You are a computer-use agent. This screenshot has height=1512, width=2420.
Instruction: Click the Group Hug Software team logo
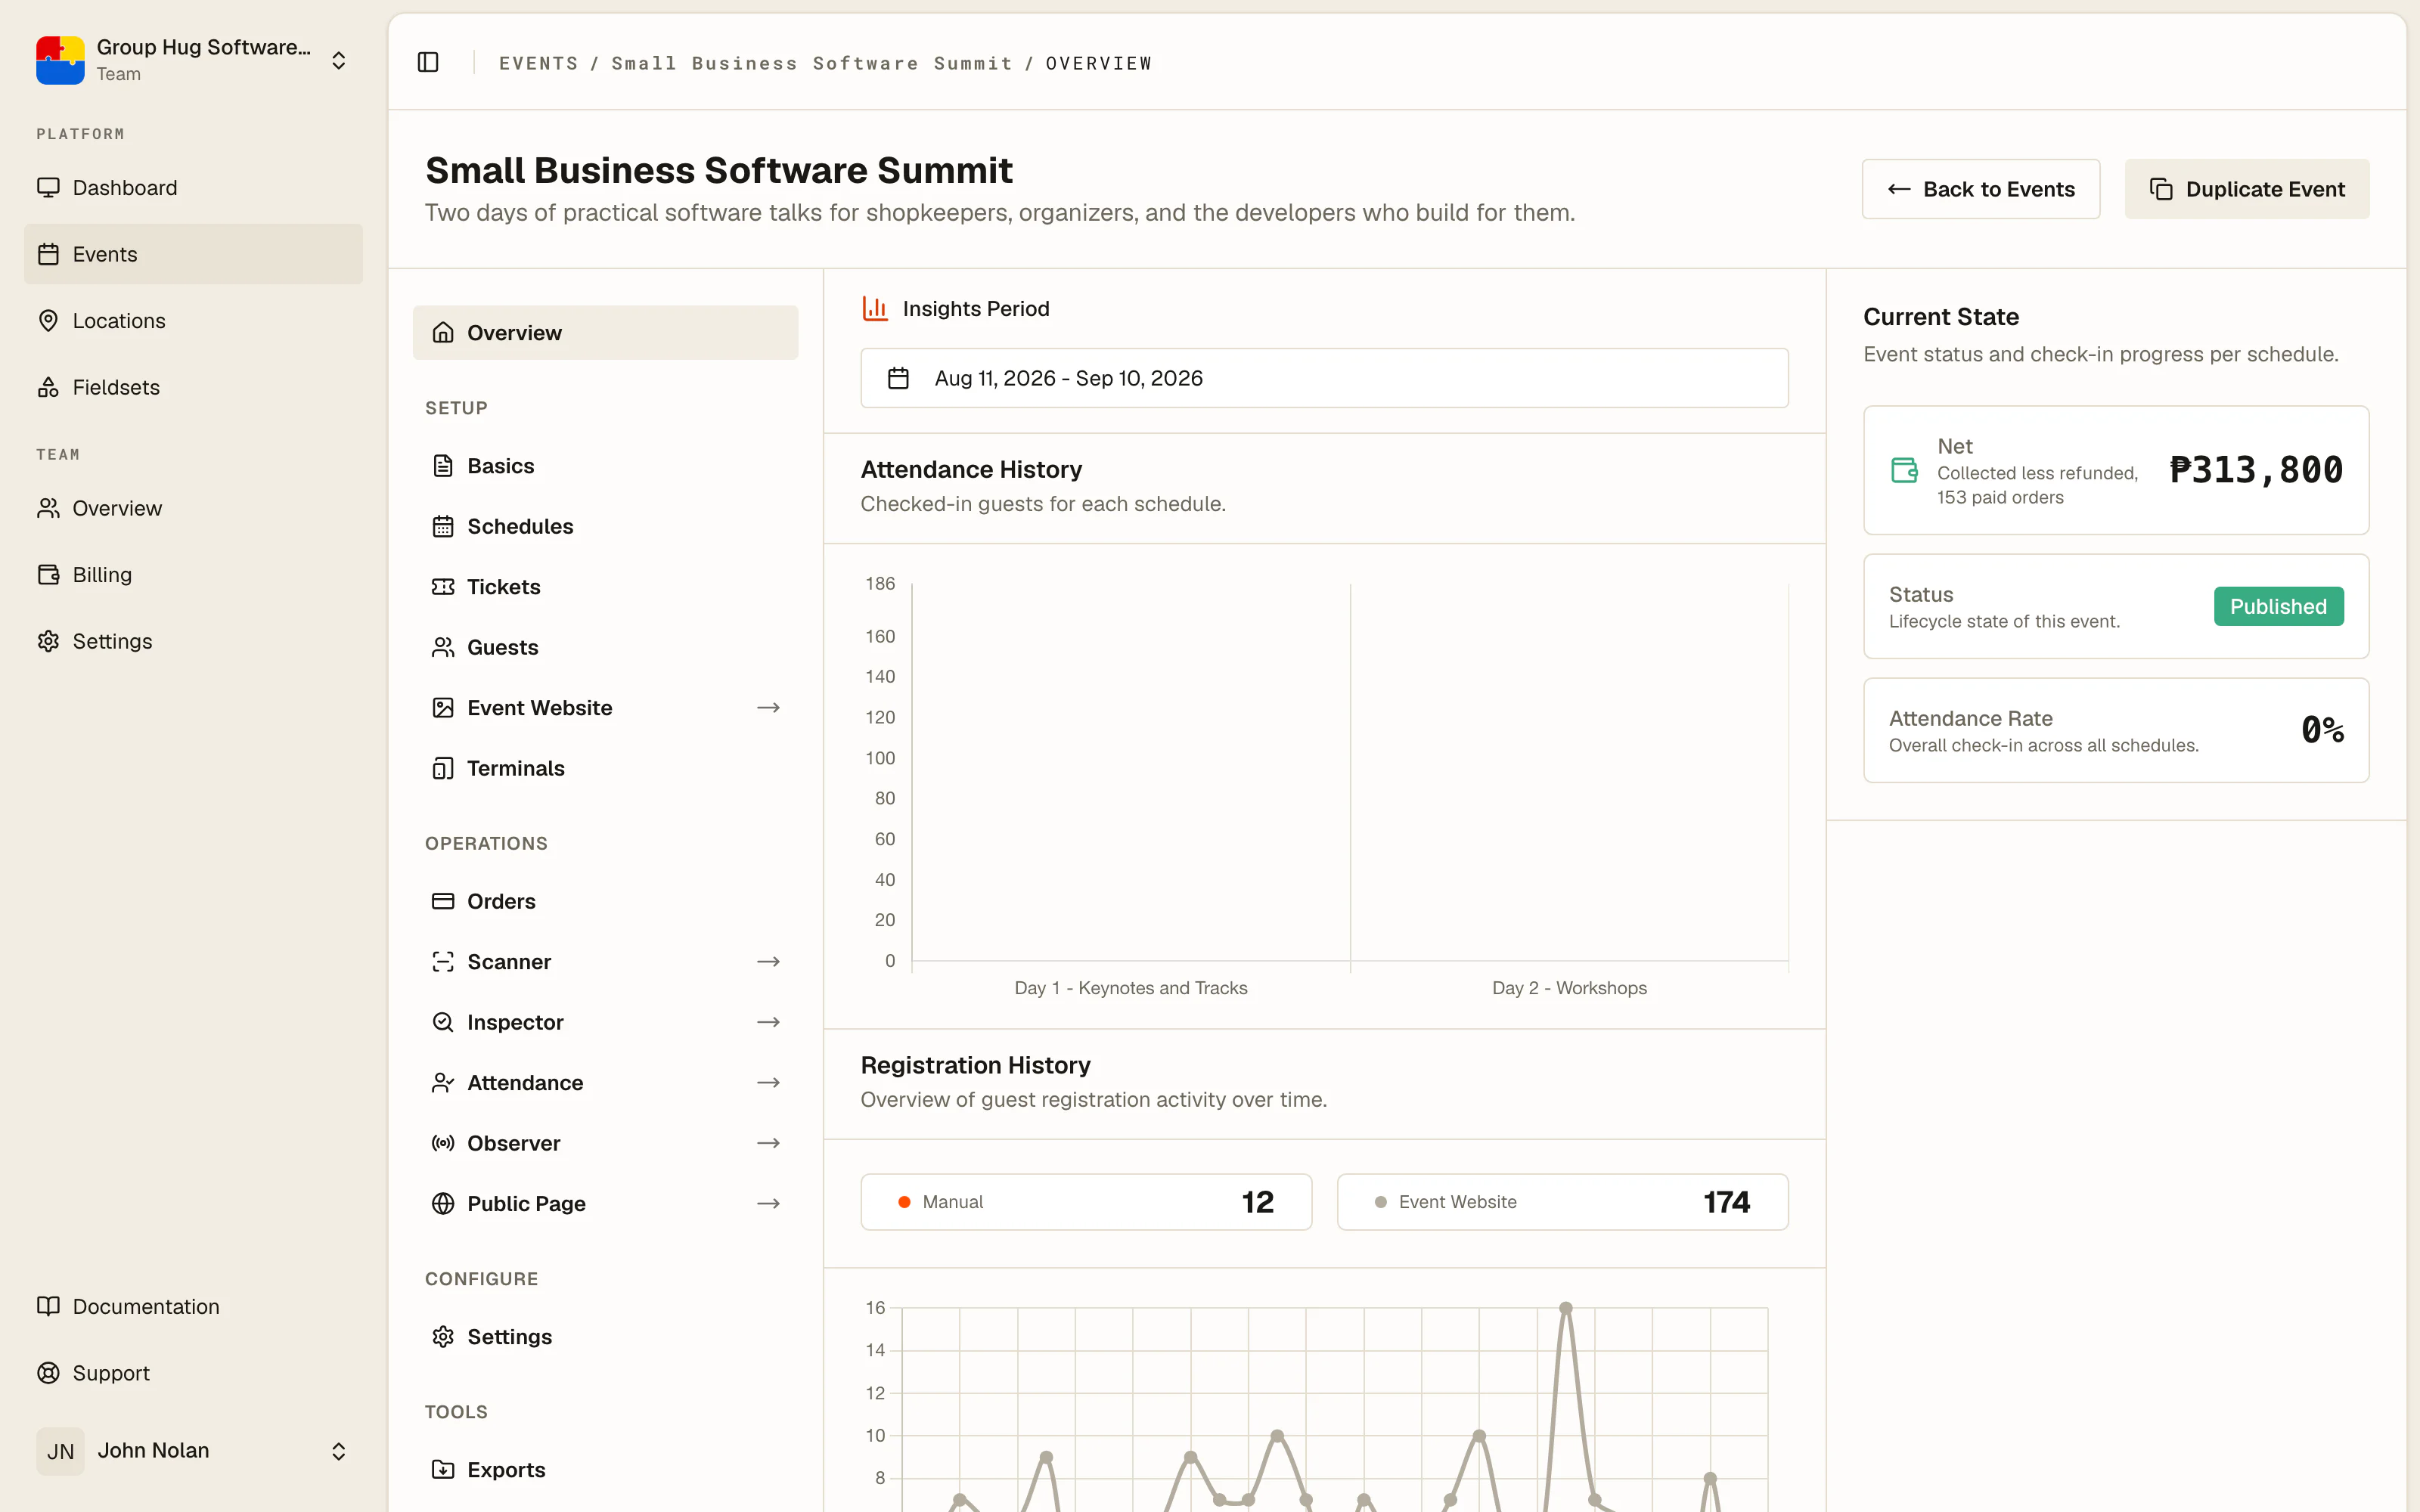[x=60, y=60]
